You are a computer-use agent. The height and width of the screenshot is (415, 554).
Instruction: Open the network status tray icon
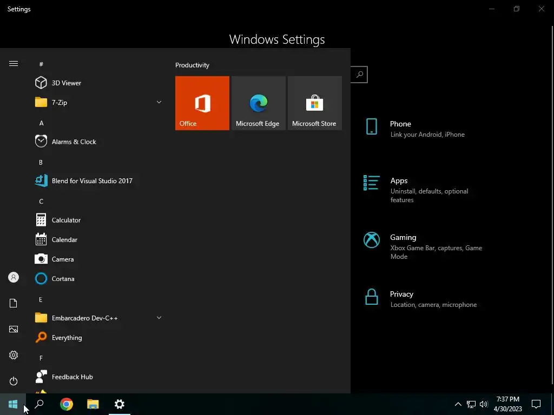coord(471,404)
